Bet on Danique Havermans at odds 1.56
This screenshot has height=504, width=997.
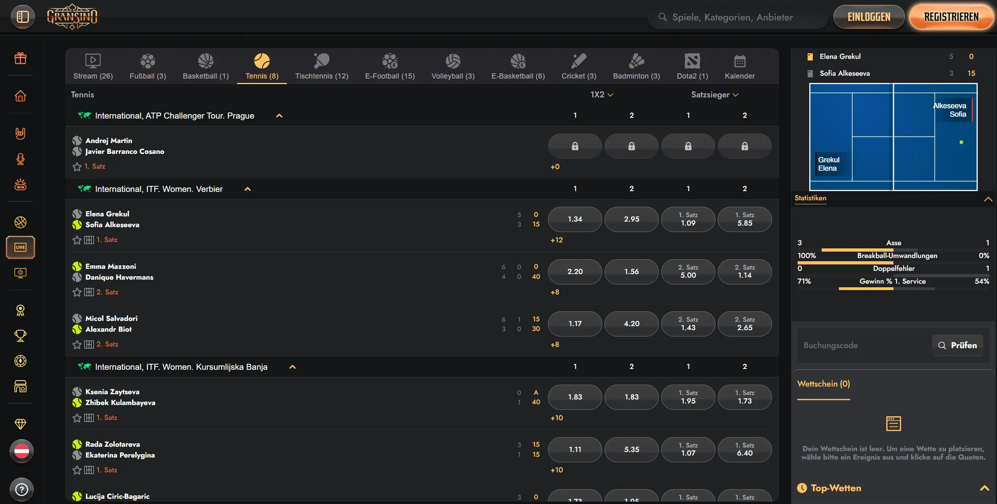click(x=632, y=272)
